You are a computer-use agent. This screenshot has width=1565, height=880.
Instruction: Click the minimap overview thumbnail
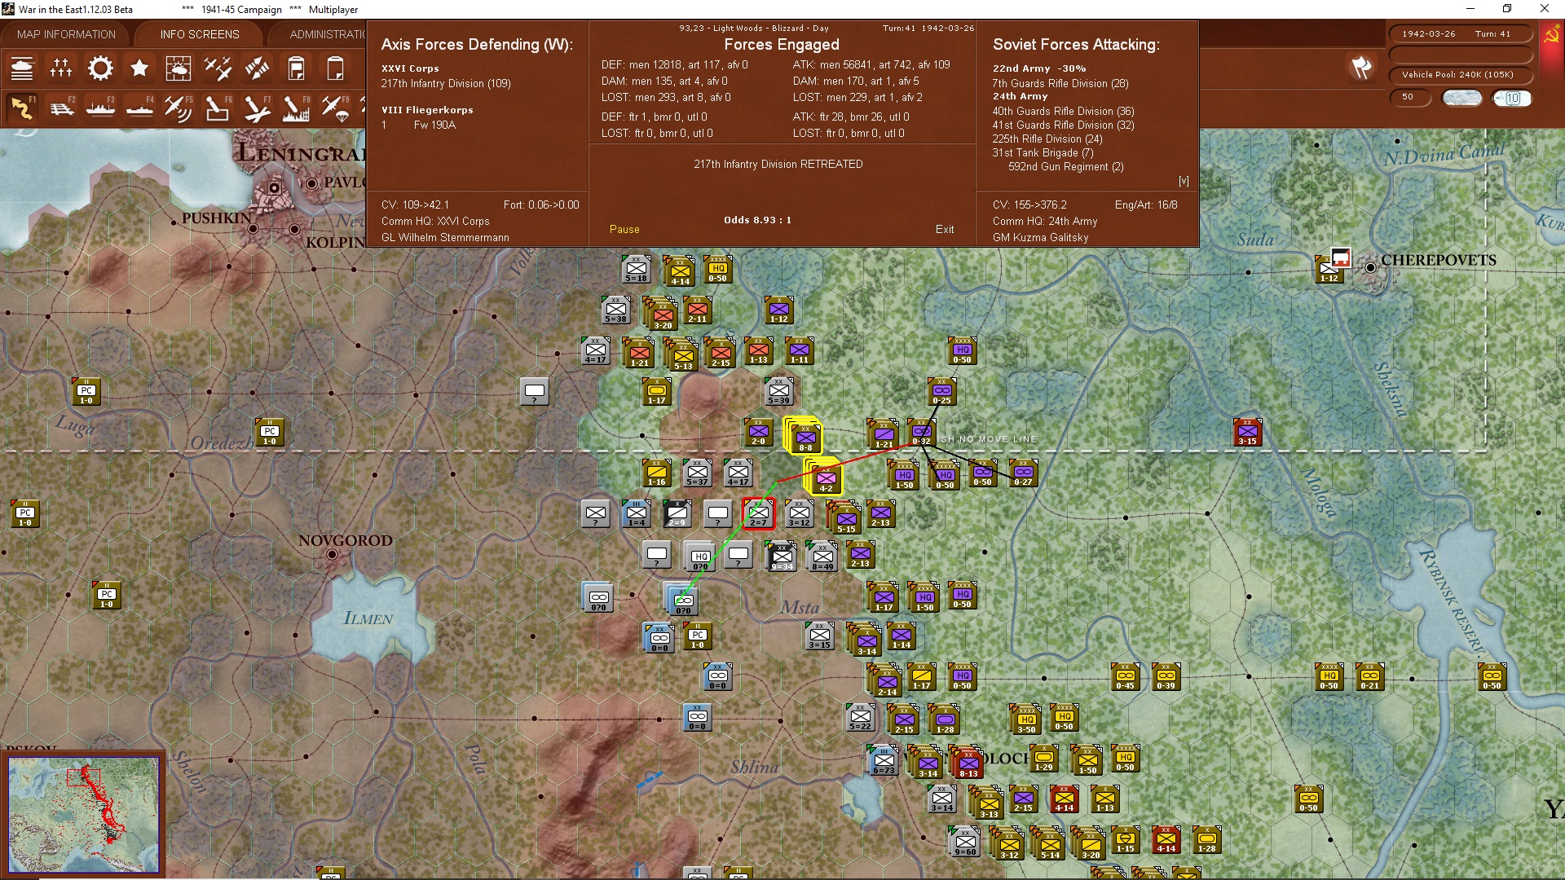pyautogui.click(x=84, y=815)
